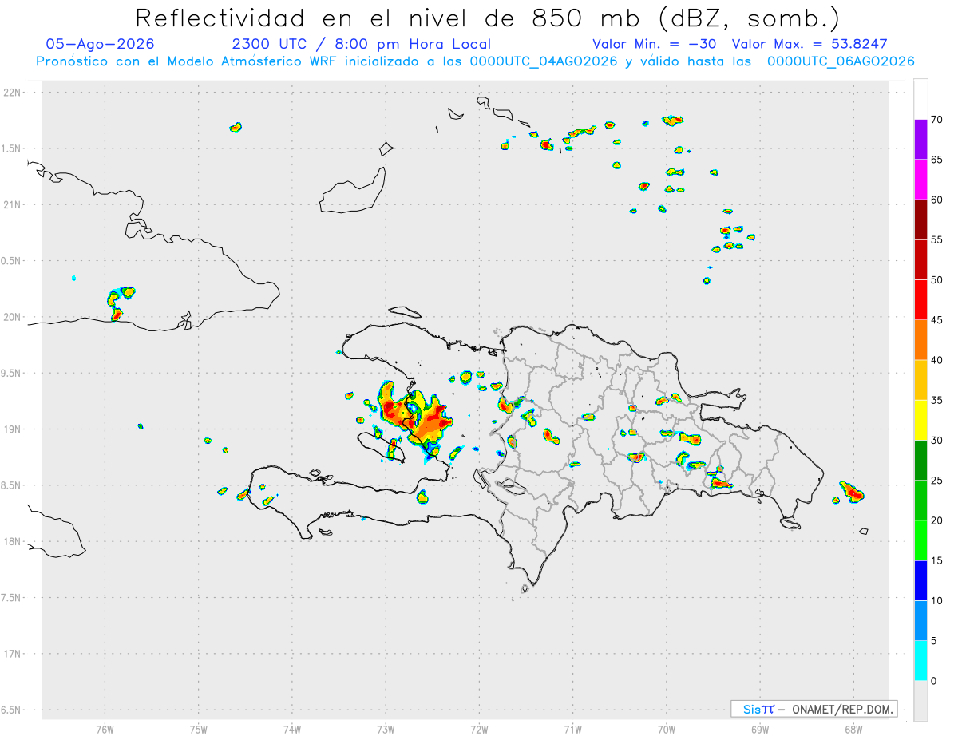
Task: Click the medium green 20–25 dBZ band
Action: pos(920,501)
